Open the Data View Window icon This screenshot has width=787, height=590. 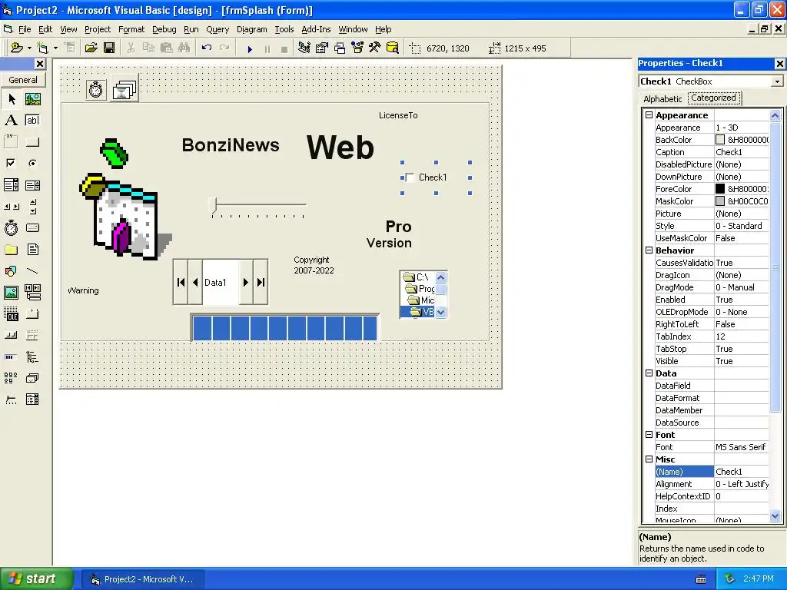[x=393, y=48]
